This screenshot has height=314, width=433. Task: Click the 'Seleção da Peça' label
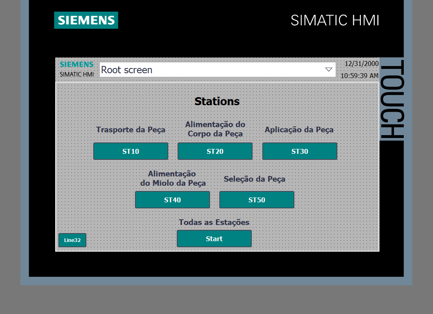254,179
